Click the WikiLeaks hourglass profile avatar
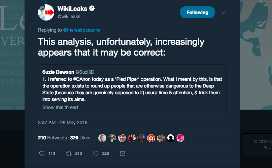This screenshot has width=272, height=168. coord(46,12)
